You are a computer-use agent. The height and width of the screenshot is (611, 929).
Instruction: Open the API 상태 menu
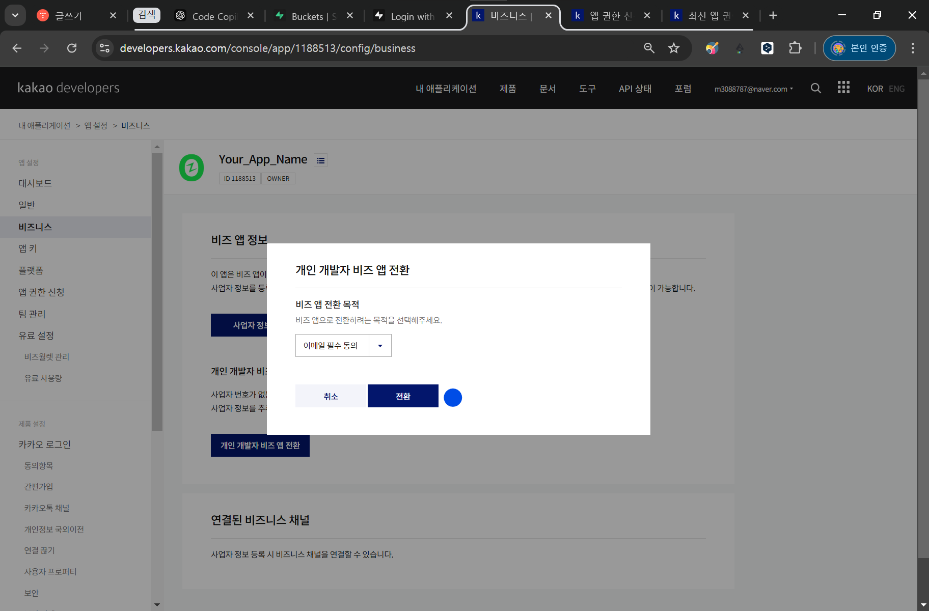tap(635, 89)
